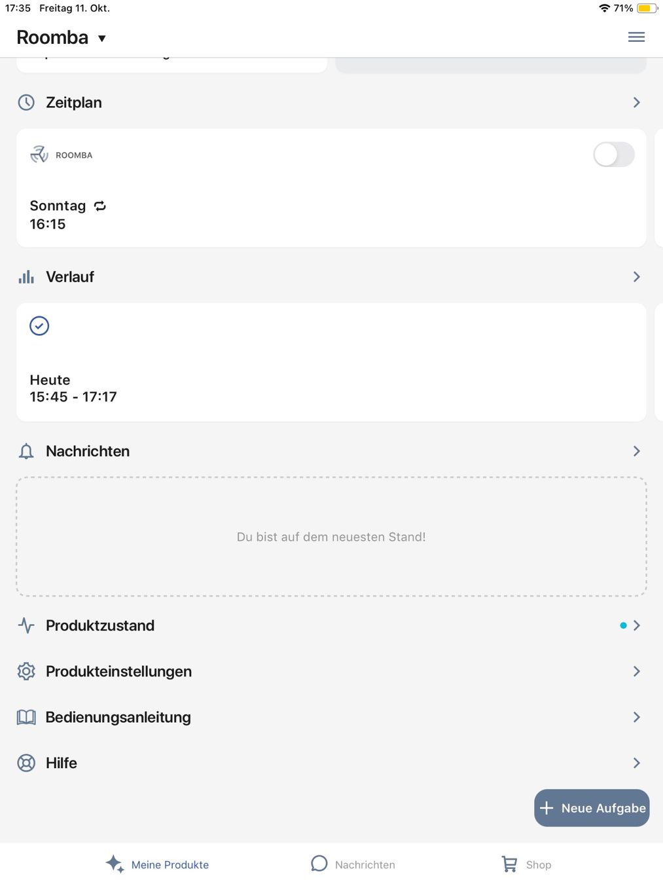This screenshot has height=884, width=663.
Task: Select the Meine Produkte tab
Action: pos(157,864)
